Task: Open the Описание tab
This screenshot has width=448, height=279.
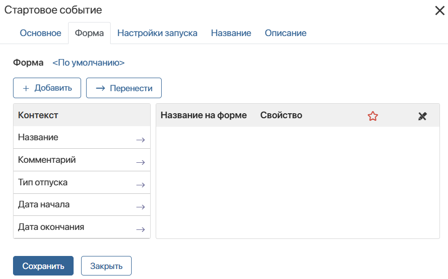Action: (x=285, y=33)
